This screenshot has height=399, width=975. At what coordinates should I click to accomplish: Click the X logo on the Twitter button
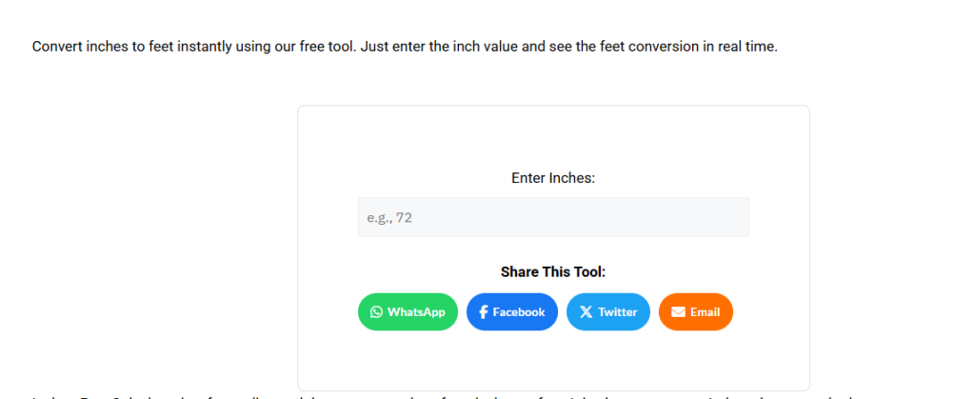(x=586, y=311)
